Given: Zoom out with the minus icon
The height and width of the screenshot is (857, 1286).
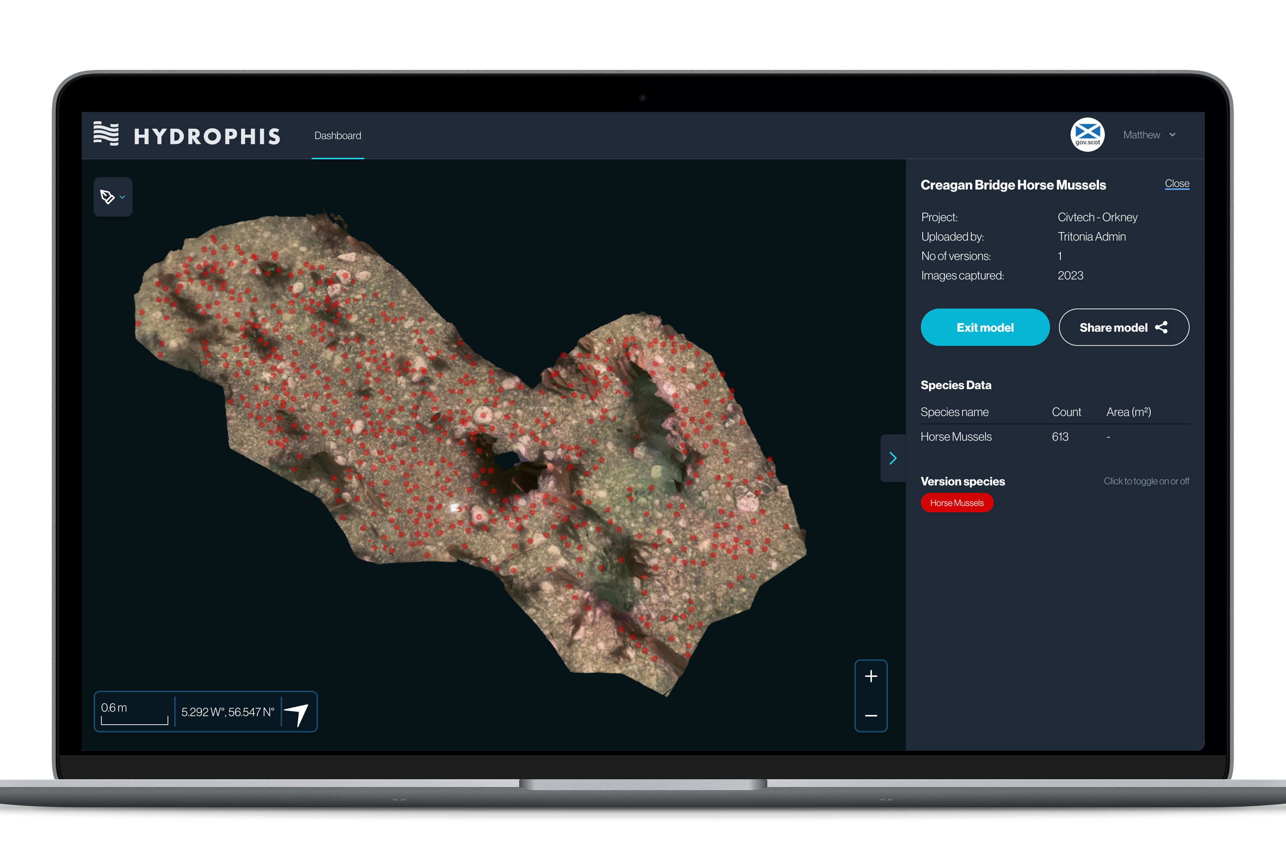Looking at the screenshot, I should (871, 715).
